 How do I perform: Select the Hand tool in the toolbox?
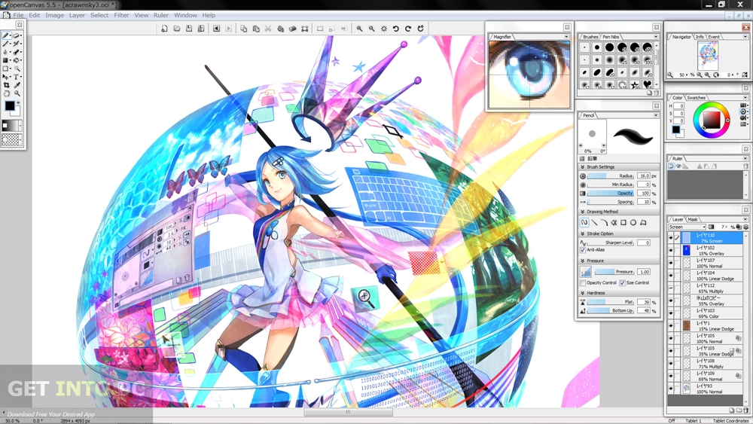6,93
